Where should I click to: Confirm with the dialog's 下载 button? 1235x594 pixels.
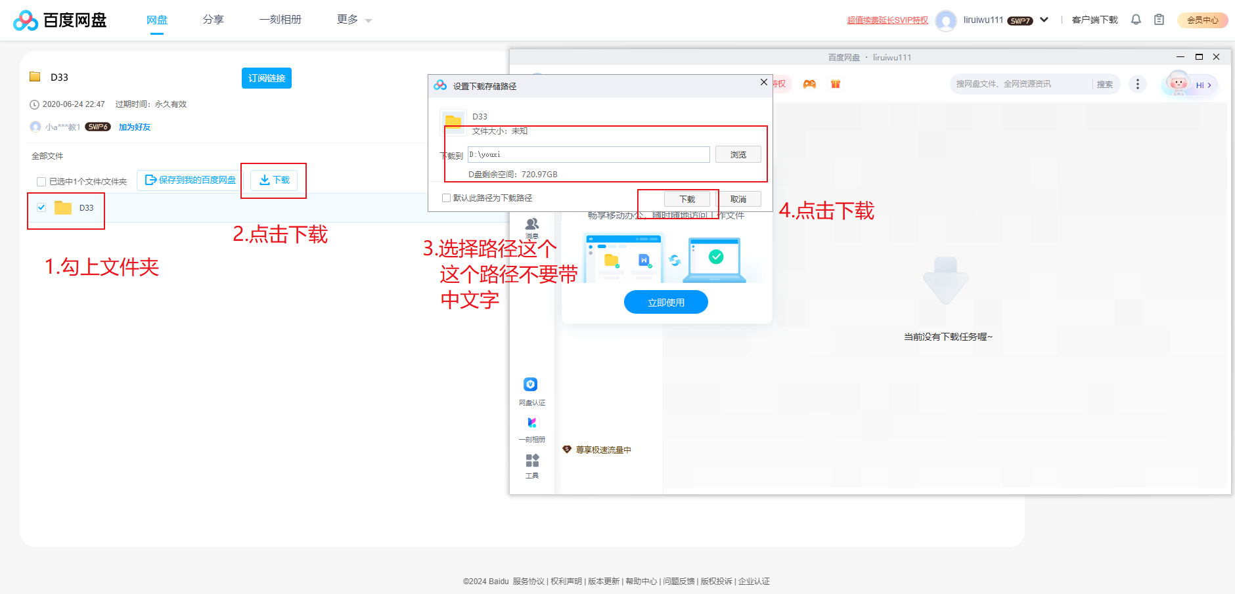point(687,199)
